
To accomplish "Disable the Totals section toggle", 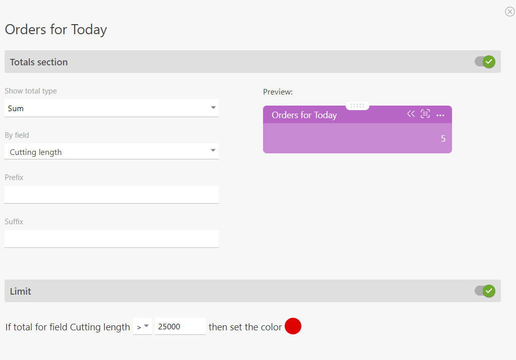I will point(485,62).
